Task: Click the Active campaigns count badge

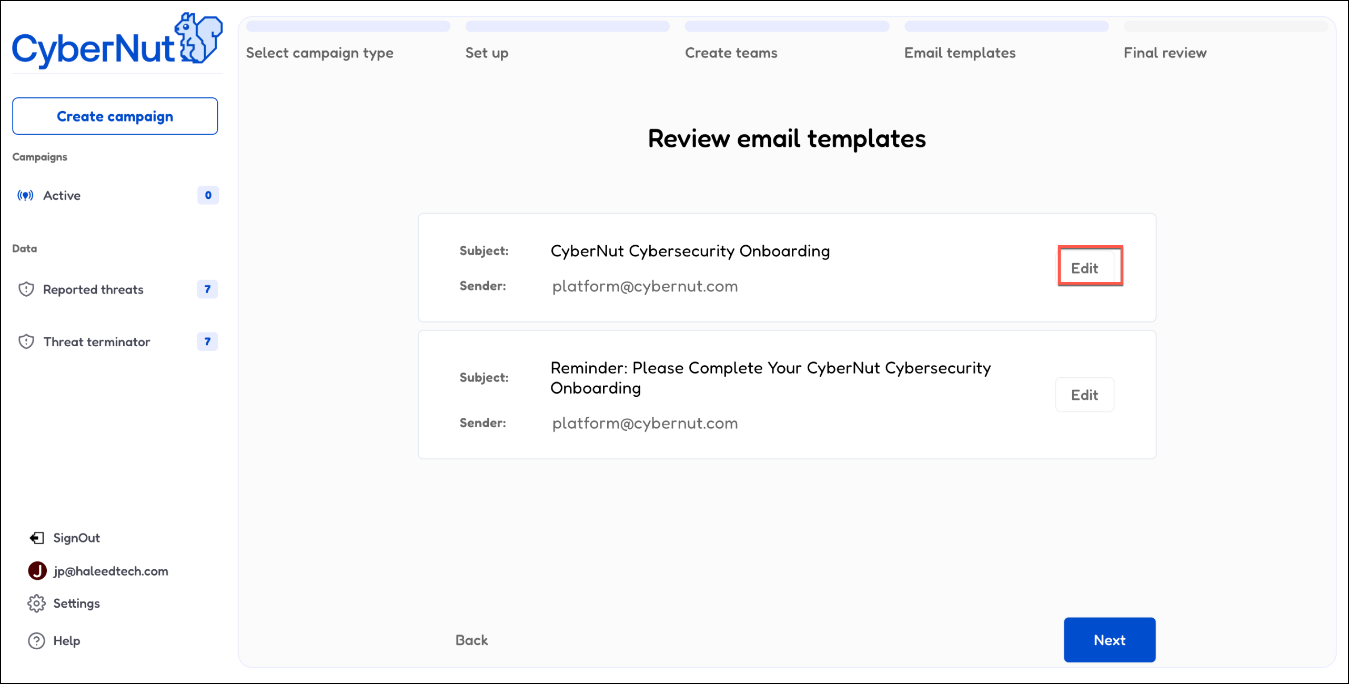Action: point(208,195)
